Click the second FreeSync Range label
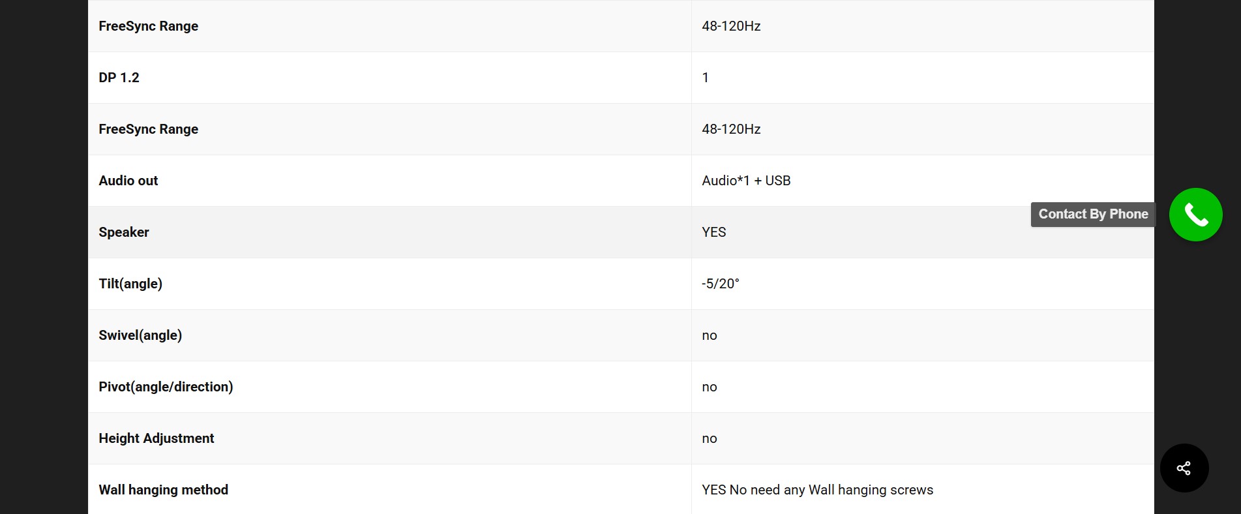1241x514 pixels. [149, 129]
